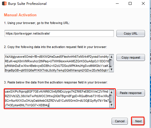Screen dimensions: 151x128
Task: Click inside the activation request text area
Action: [57, 63]
